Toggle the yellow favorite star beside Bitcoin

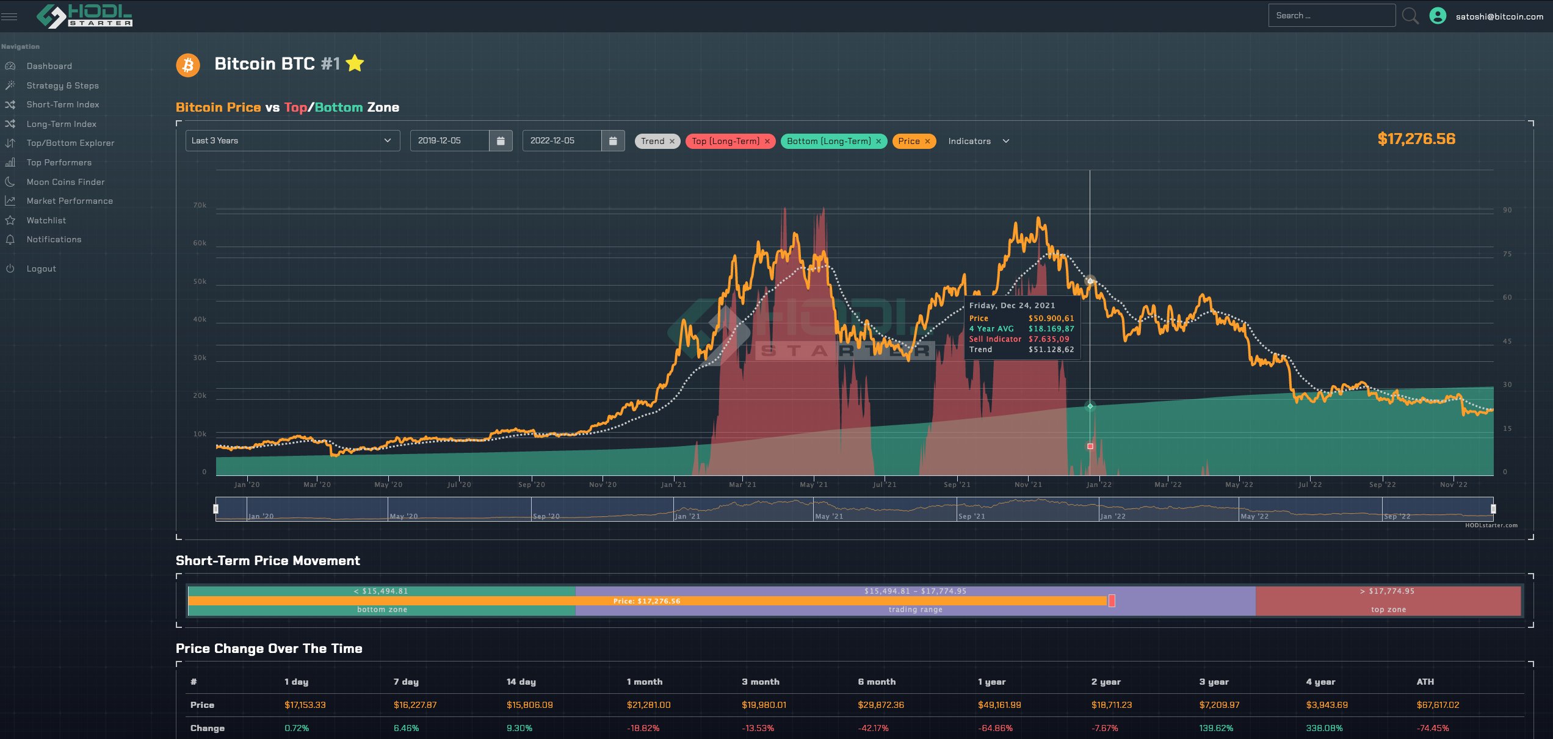pyautogui.click(x=355, y=63)
